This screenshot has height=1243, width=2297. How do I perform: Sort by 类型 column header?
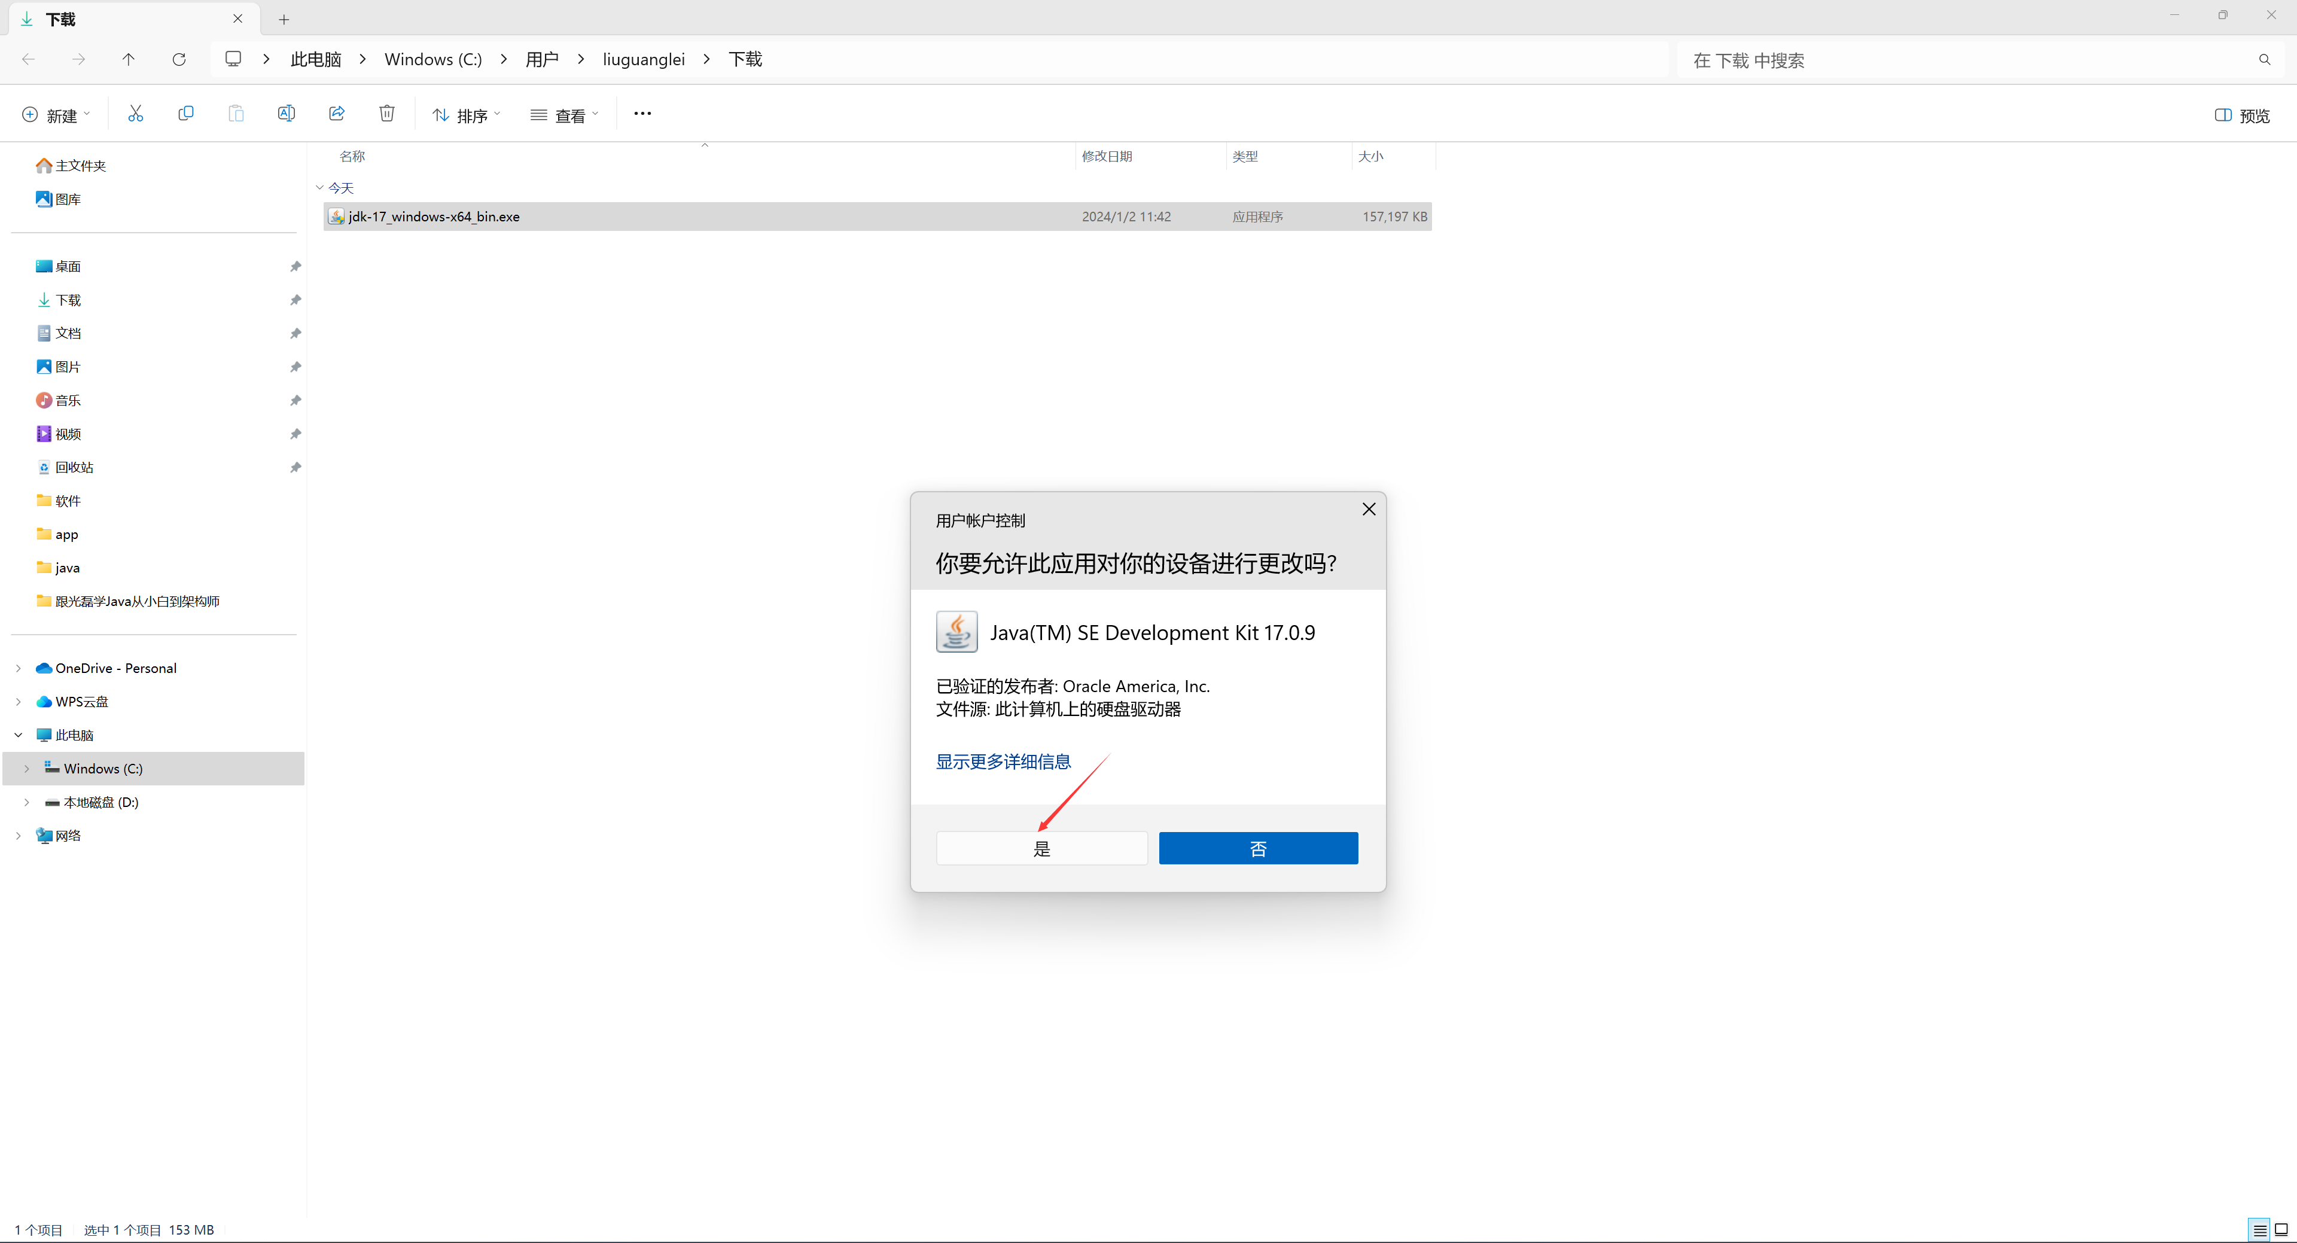click(x=1245, y=156)
